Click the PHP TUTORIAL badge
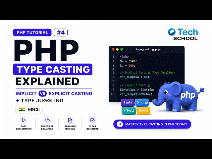Image resolution: width=212 pixels, height=159 pixels. tap(32, 32)
